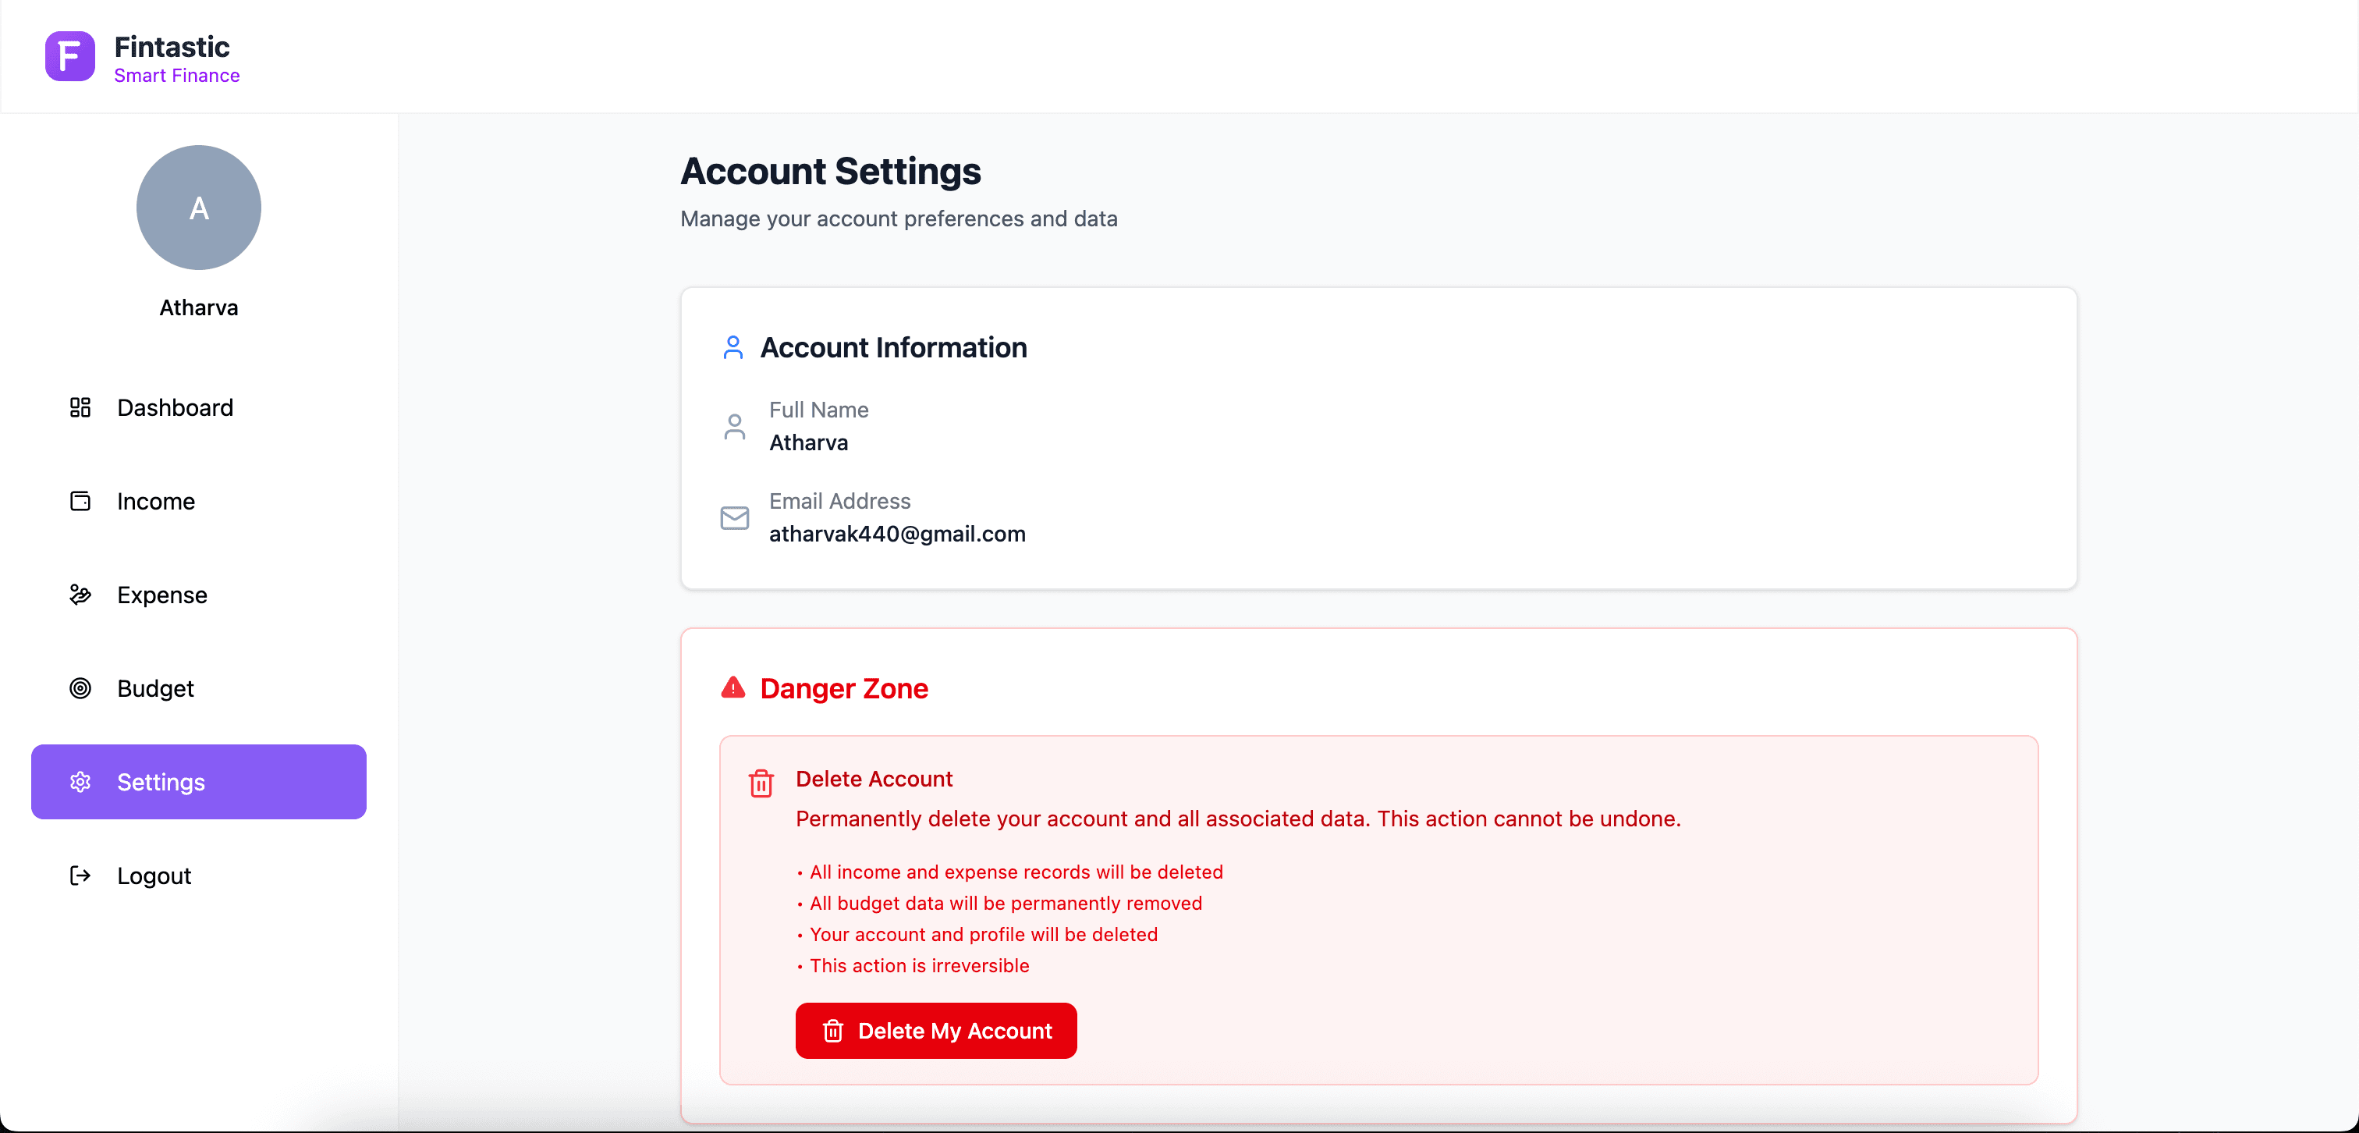Image resolution: width=2359 pixels, height=1133 pixels.
Task: Click the Settings gear icon in sidebar
Action: click(80, 782)
